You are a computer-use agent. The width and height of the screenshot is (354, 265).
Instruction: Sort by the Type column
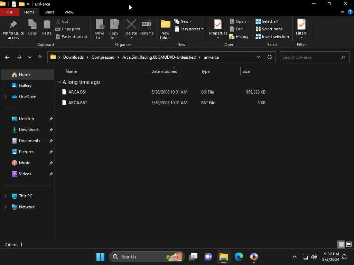(x=205, y=71)
